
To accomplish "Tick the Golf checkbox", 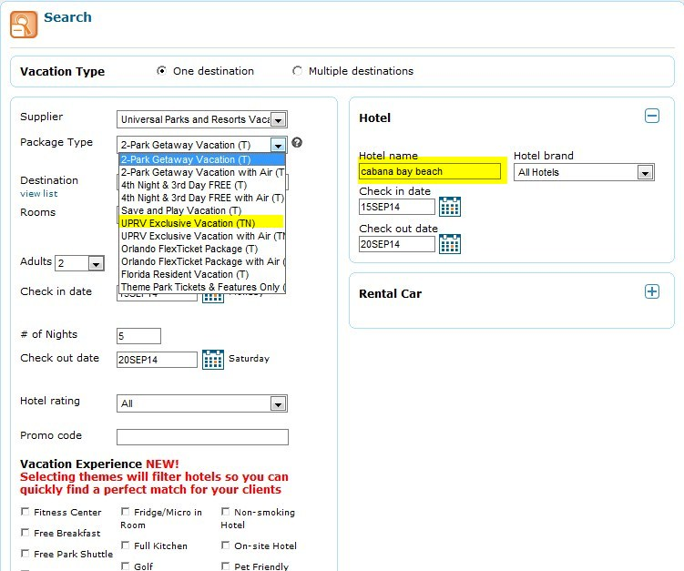I will (125, 566).
